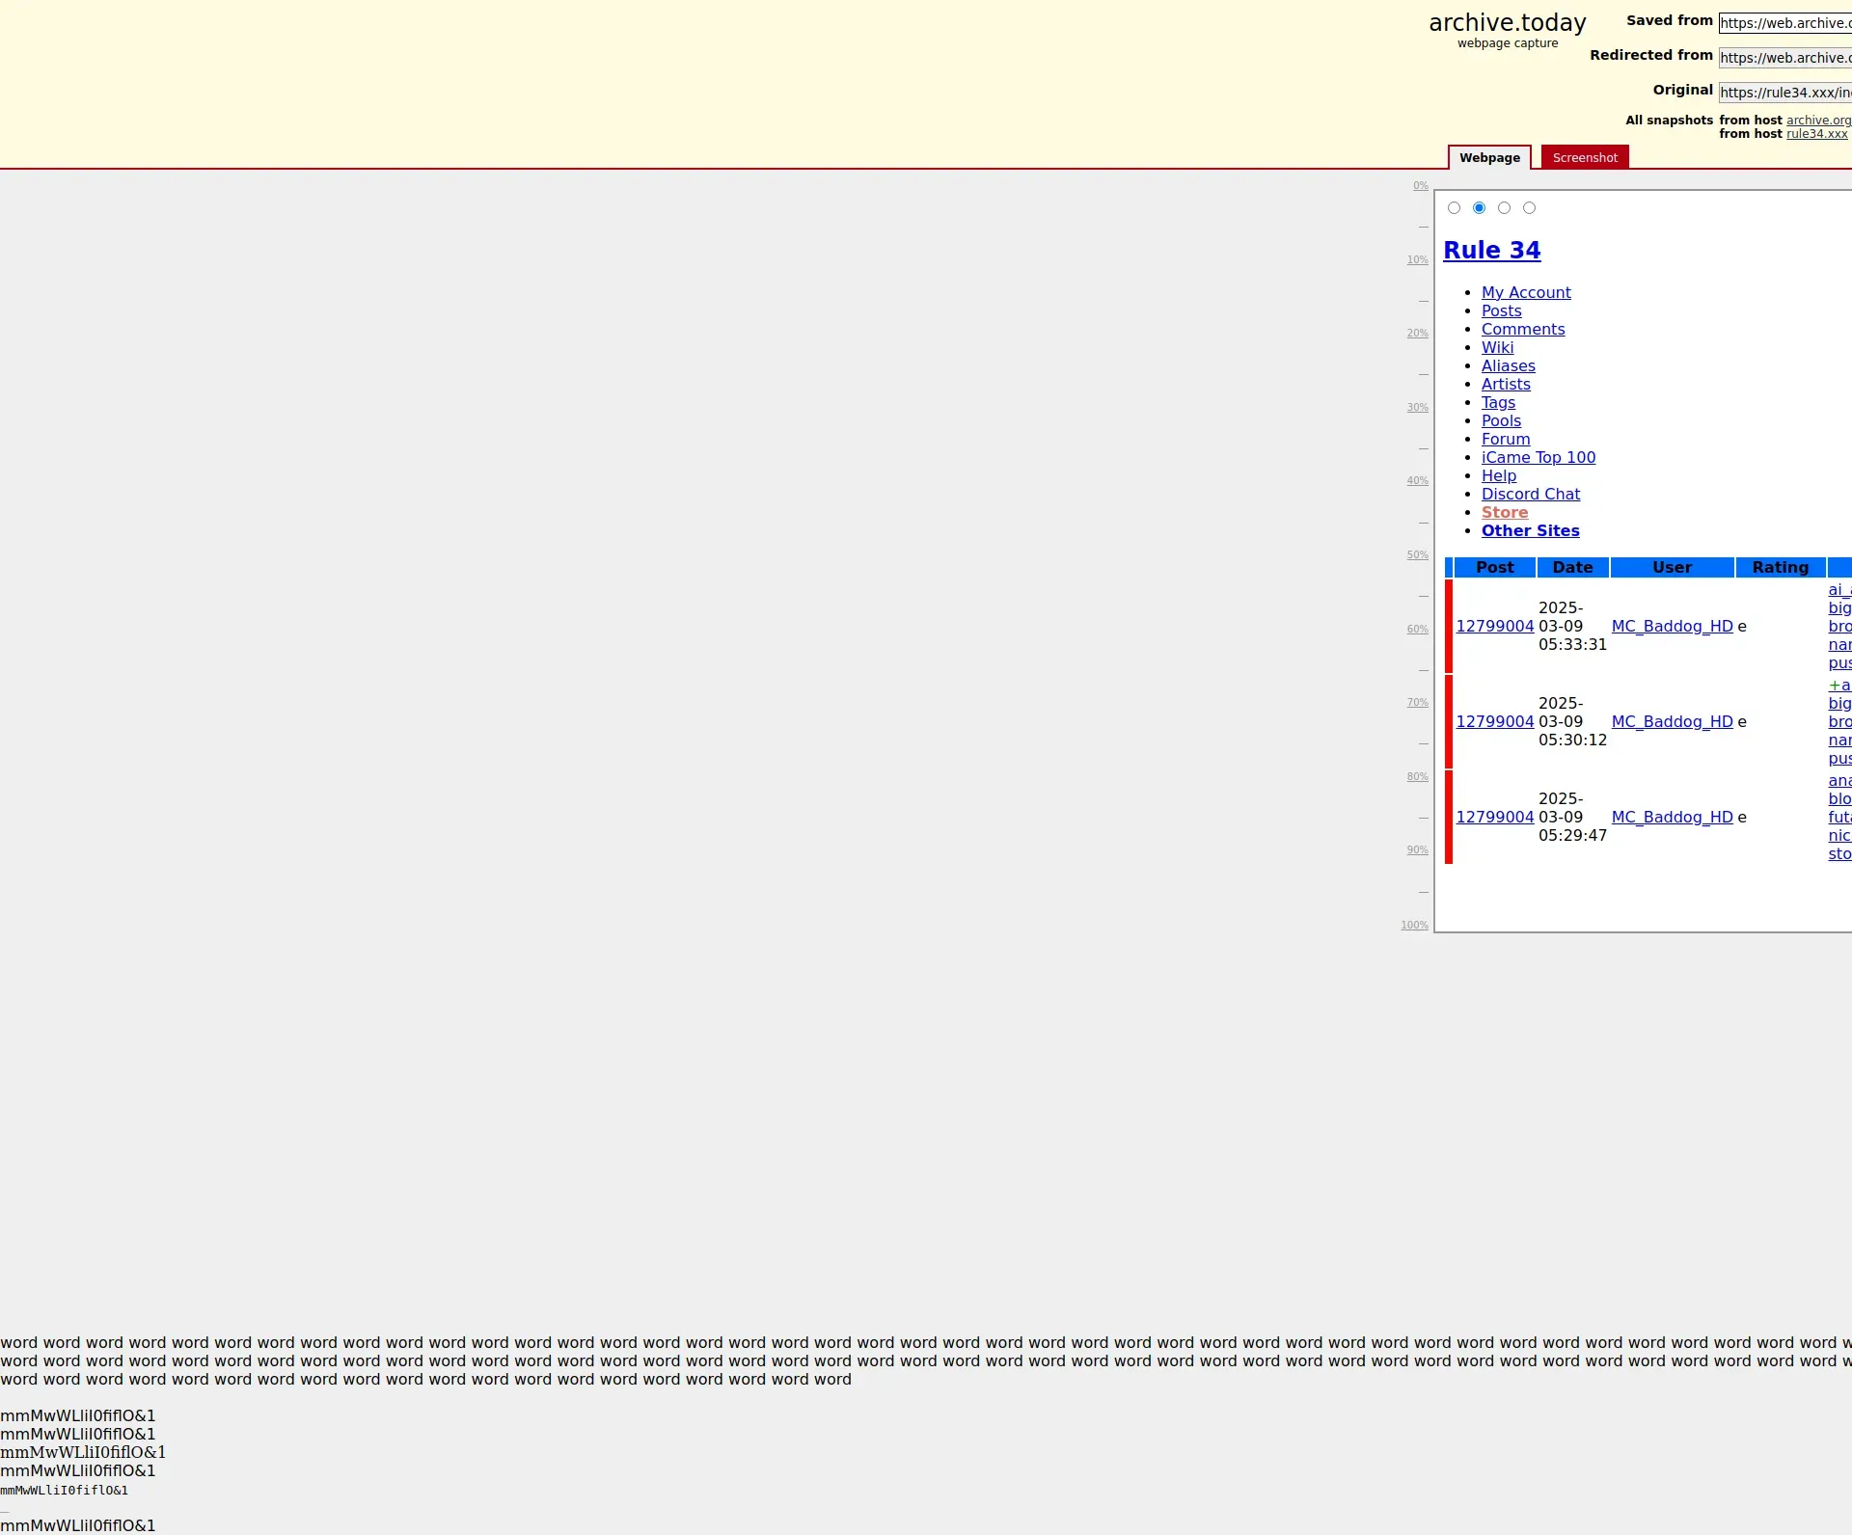This screenshot has width=1852, height=1535.
Task: Click the Rating column header
Action: point(1780,568)
